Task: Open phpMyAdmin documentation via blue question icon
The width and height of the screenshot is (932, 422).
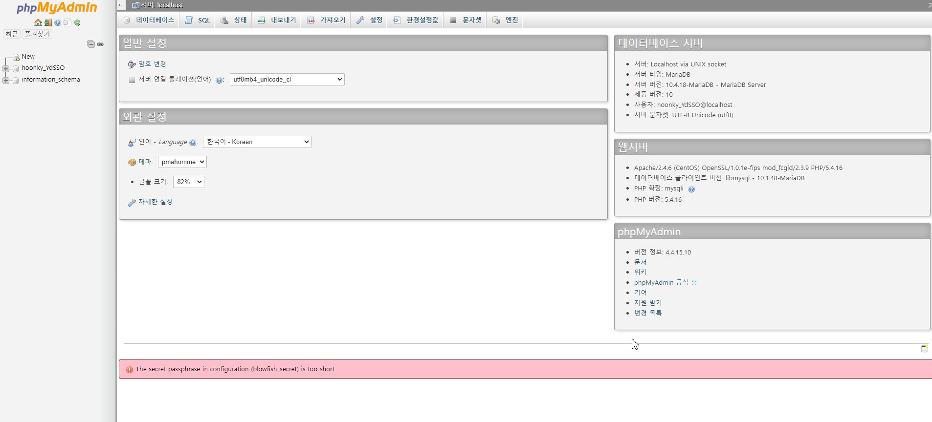Action: click(x=58, y=22)
